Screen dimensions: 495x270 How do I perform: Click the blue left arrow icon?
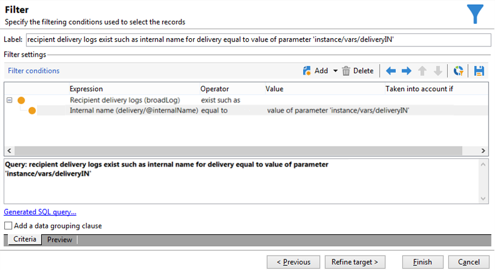pos(391,71)
